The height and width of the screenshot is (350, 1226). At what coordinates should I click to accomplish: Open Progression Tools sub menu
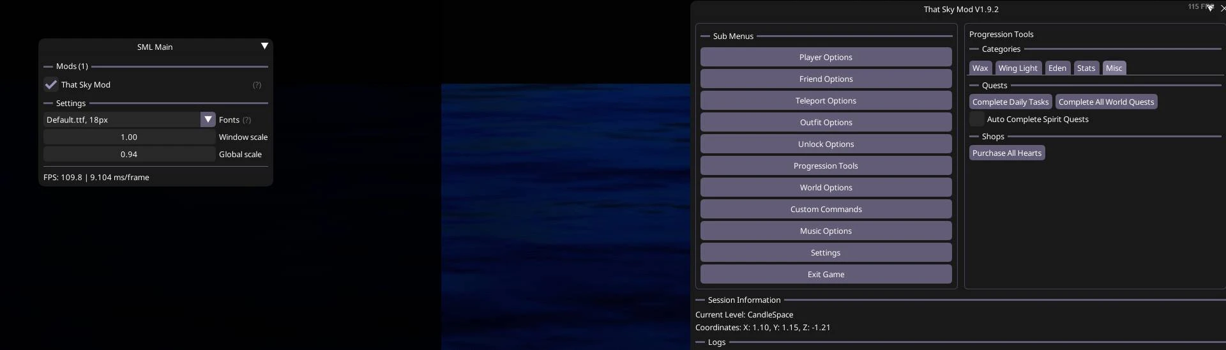[x=826, y=165]
